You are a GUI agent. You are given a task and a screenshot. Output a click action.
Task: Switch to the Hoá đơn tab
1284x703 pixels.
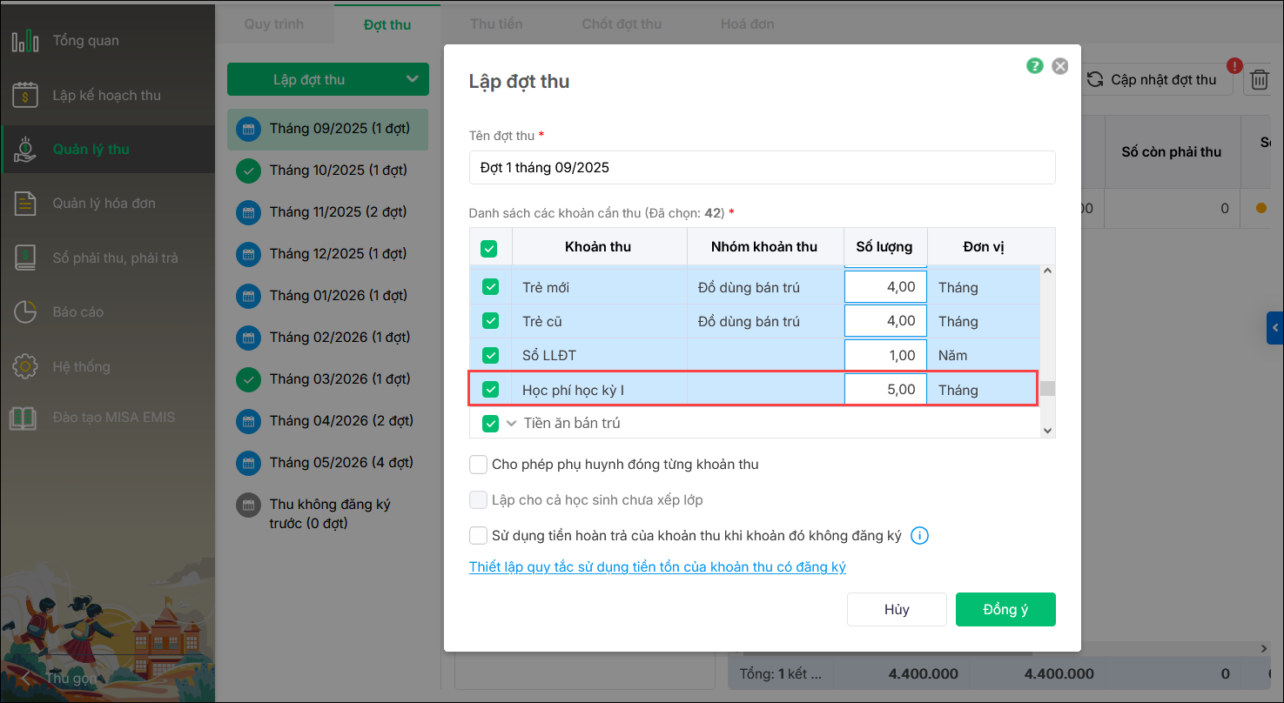748,24
